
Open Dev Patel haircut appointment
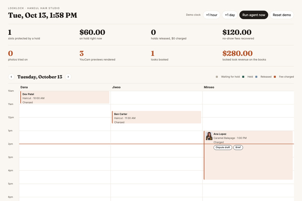click(65, 97)
